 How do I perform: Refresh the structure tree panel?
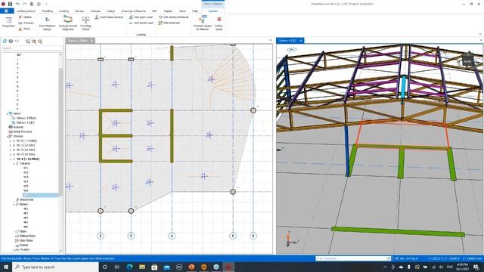5,42
